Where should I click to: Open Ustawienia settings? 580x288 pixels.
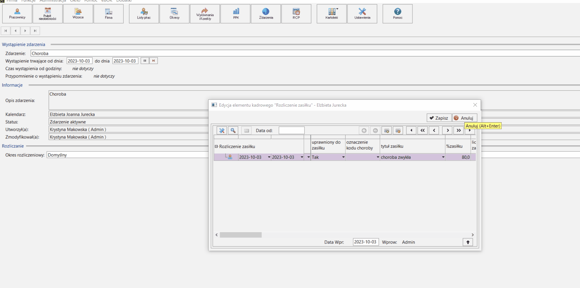[362, 14]
